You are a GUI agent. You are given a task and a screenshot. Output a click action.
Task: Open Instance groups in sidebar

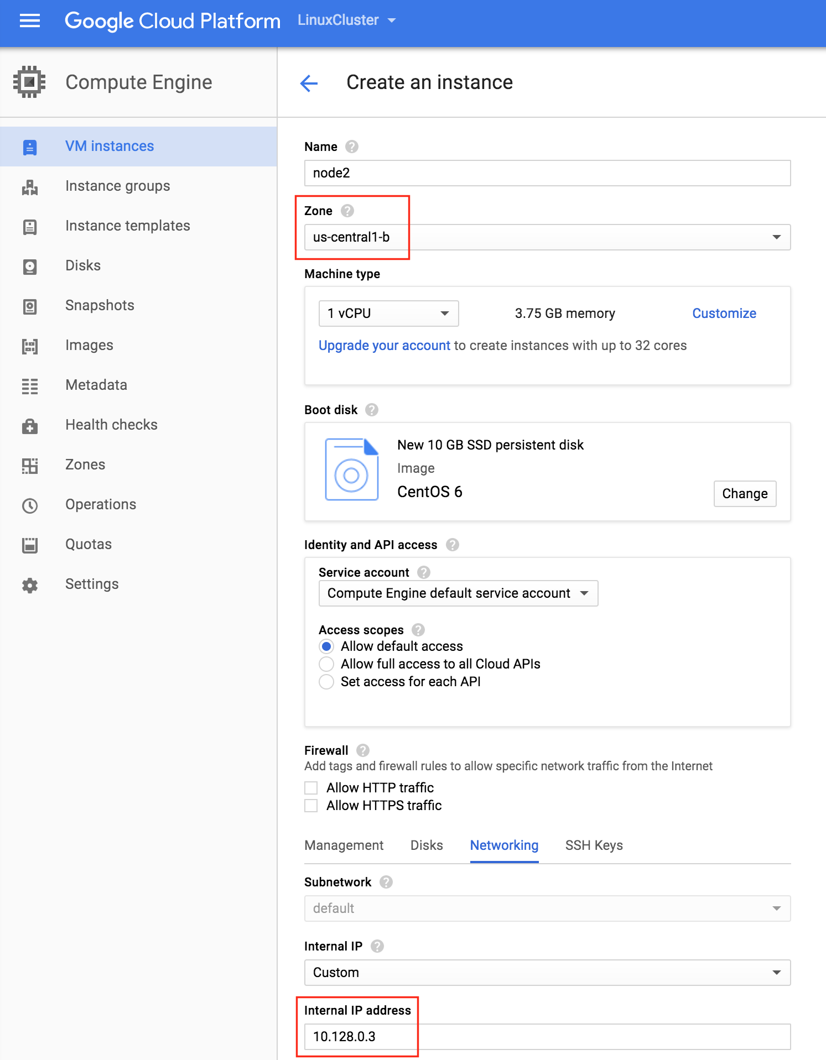point(138,186)
